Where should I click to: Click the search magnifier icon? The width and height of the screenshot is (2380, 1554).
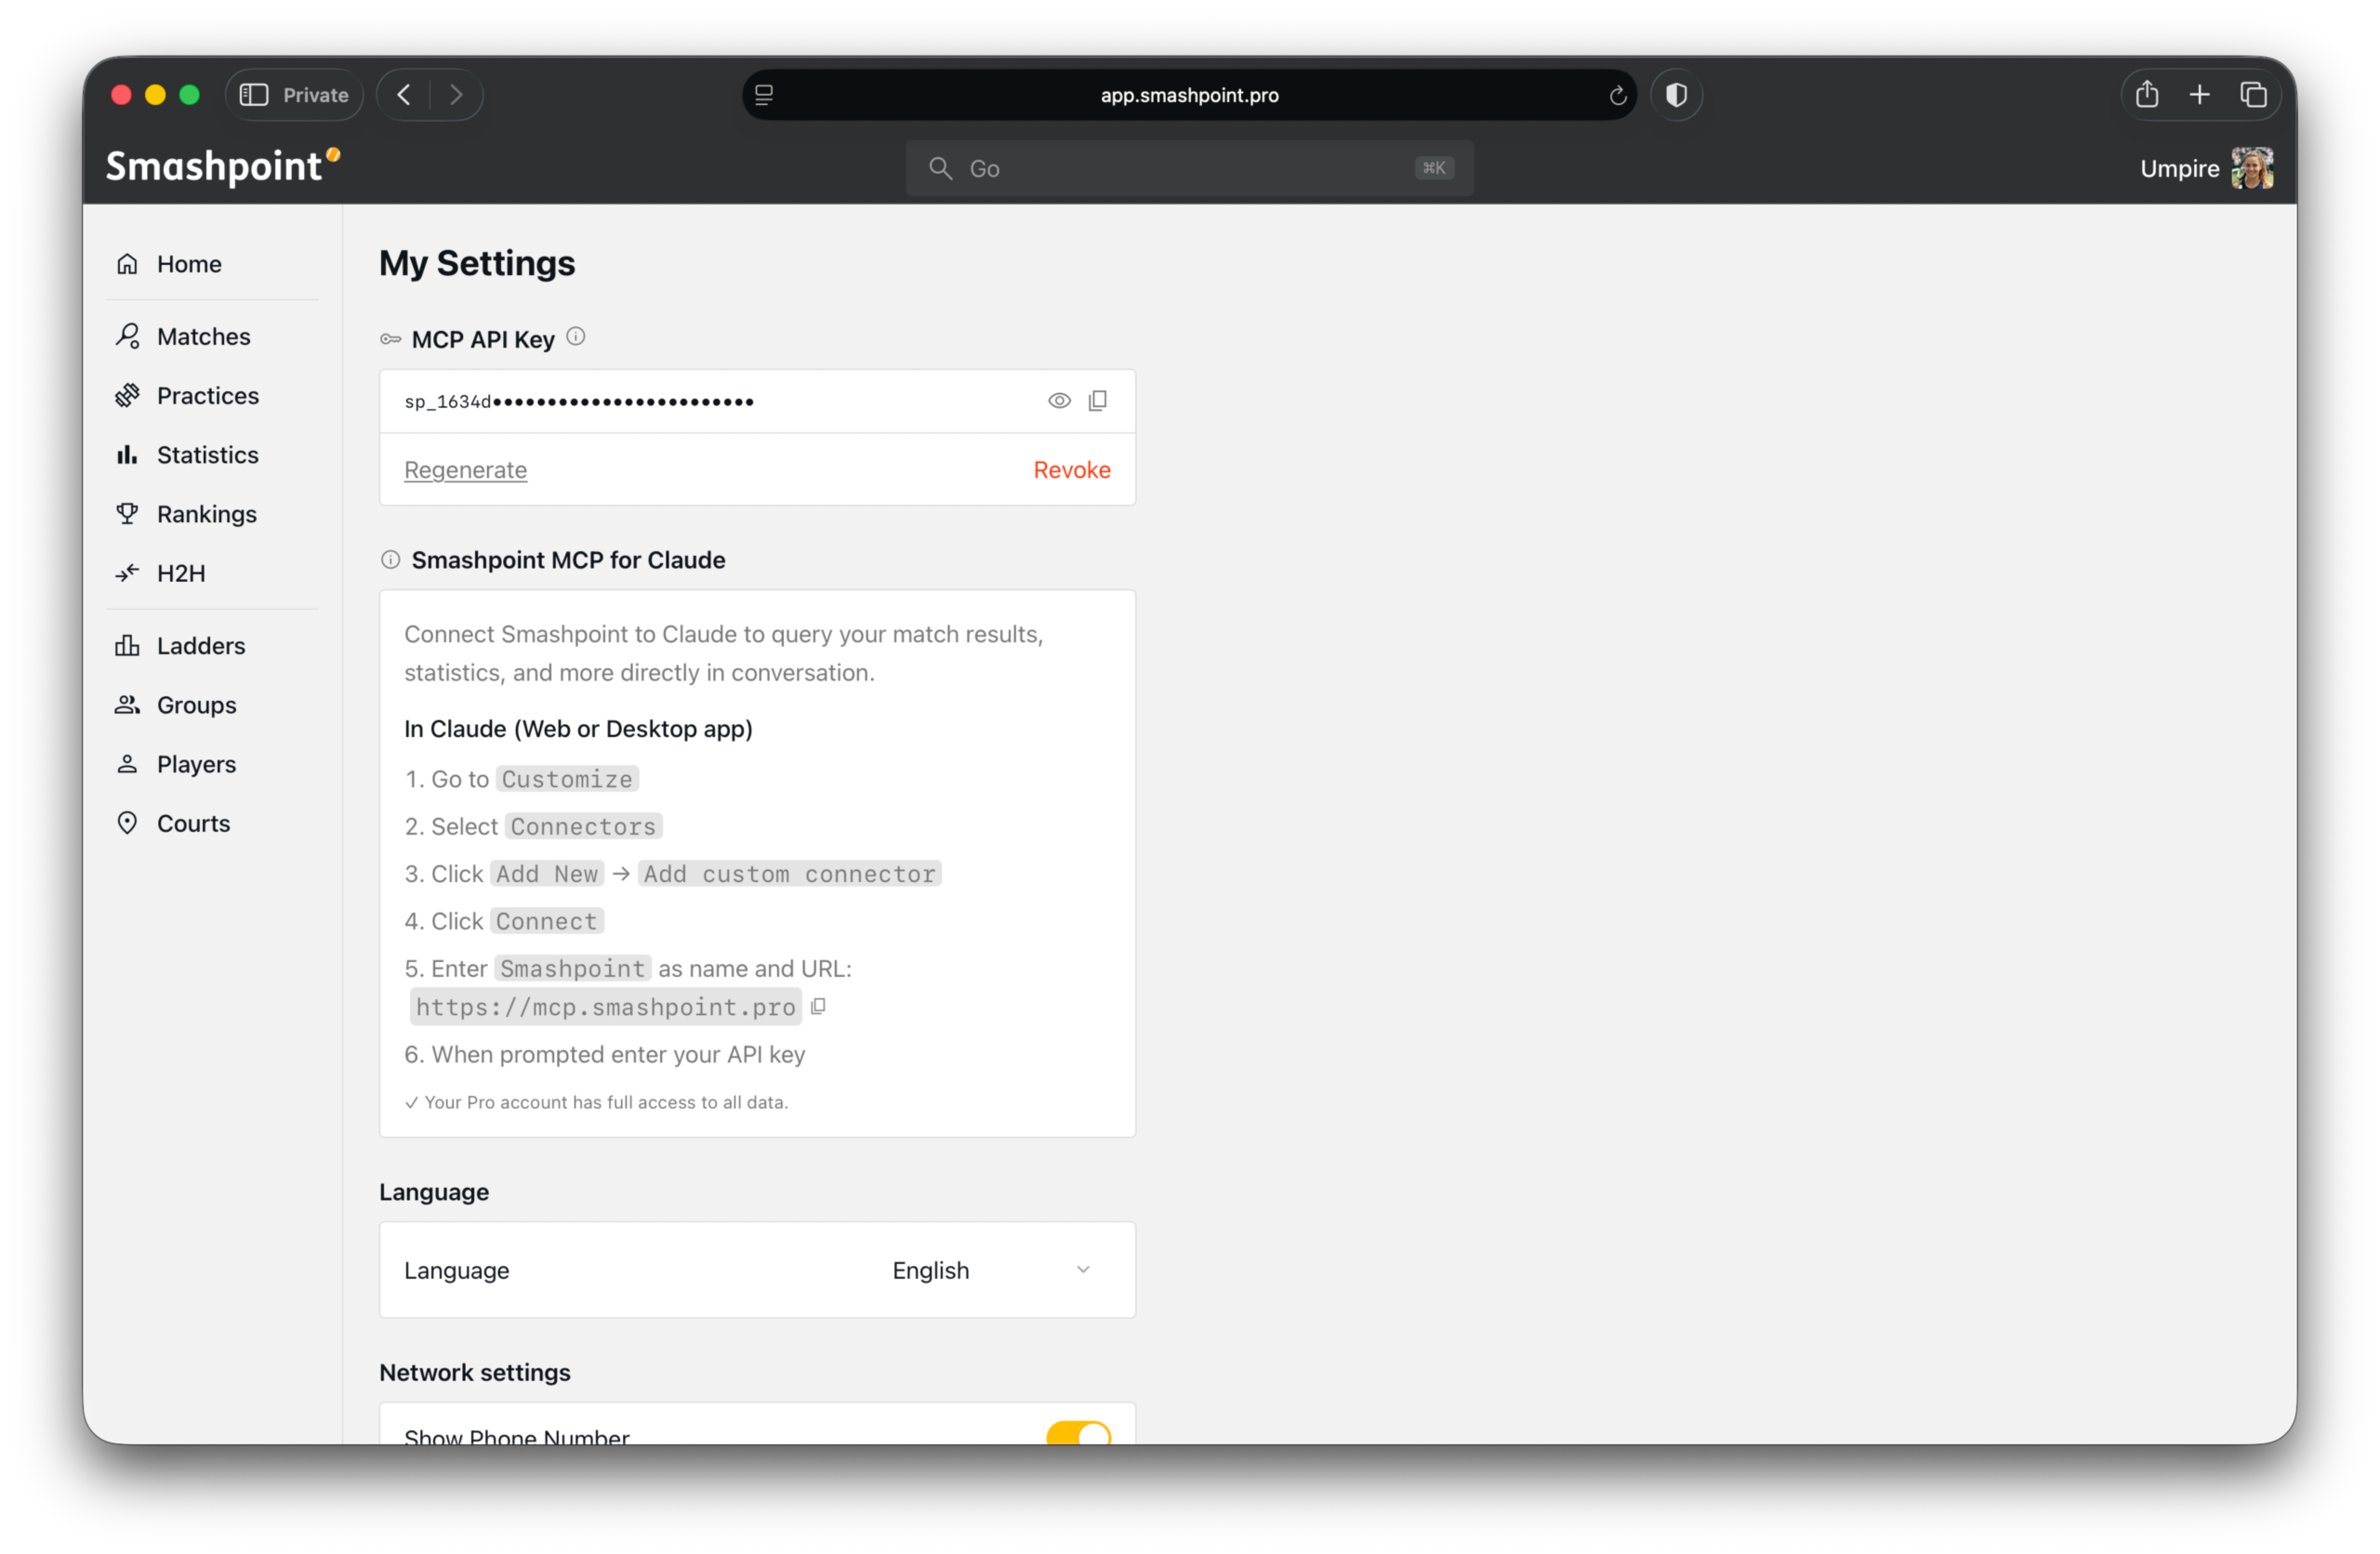point(940,168)
